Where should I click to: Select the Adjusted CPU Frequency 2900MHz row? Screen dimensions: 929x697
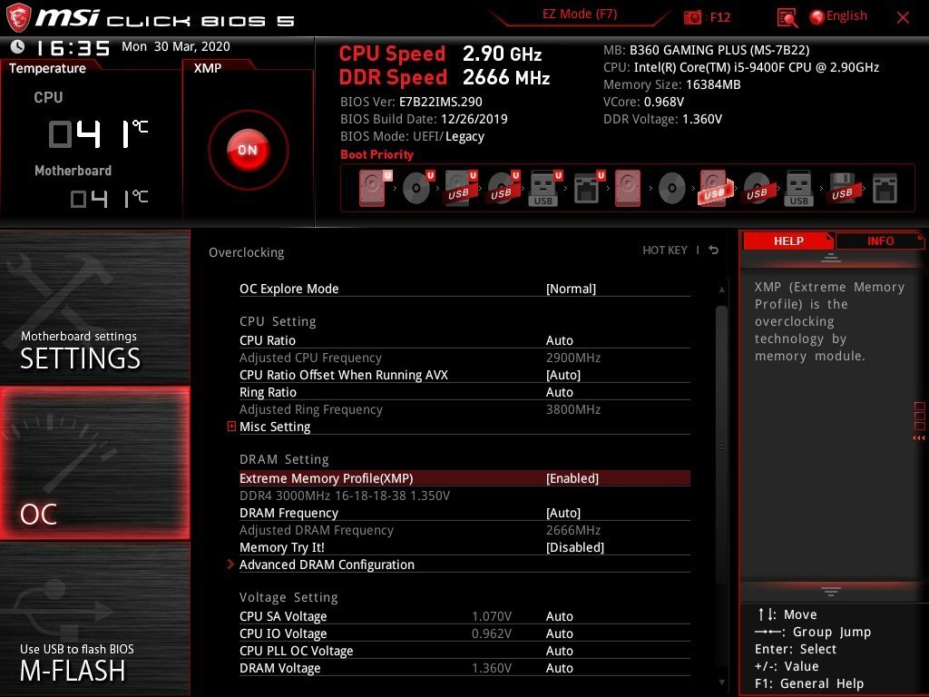point(464,358)
